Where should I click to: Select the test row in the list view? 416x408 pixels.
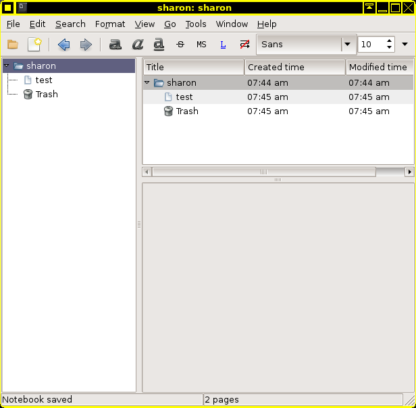(278, 97)
